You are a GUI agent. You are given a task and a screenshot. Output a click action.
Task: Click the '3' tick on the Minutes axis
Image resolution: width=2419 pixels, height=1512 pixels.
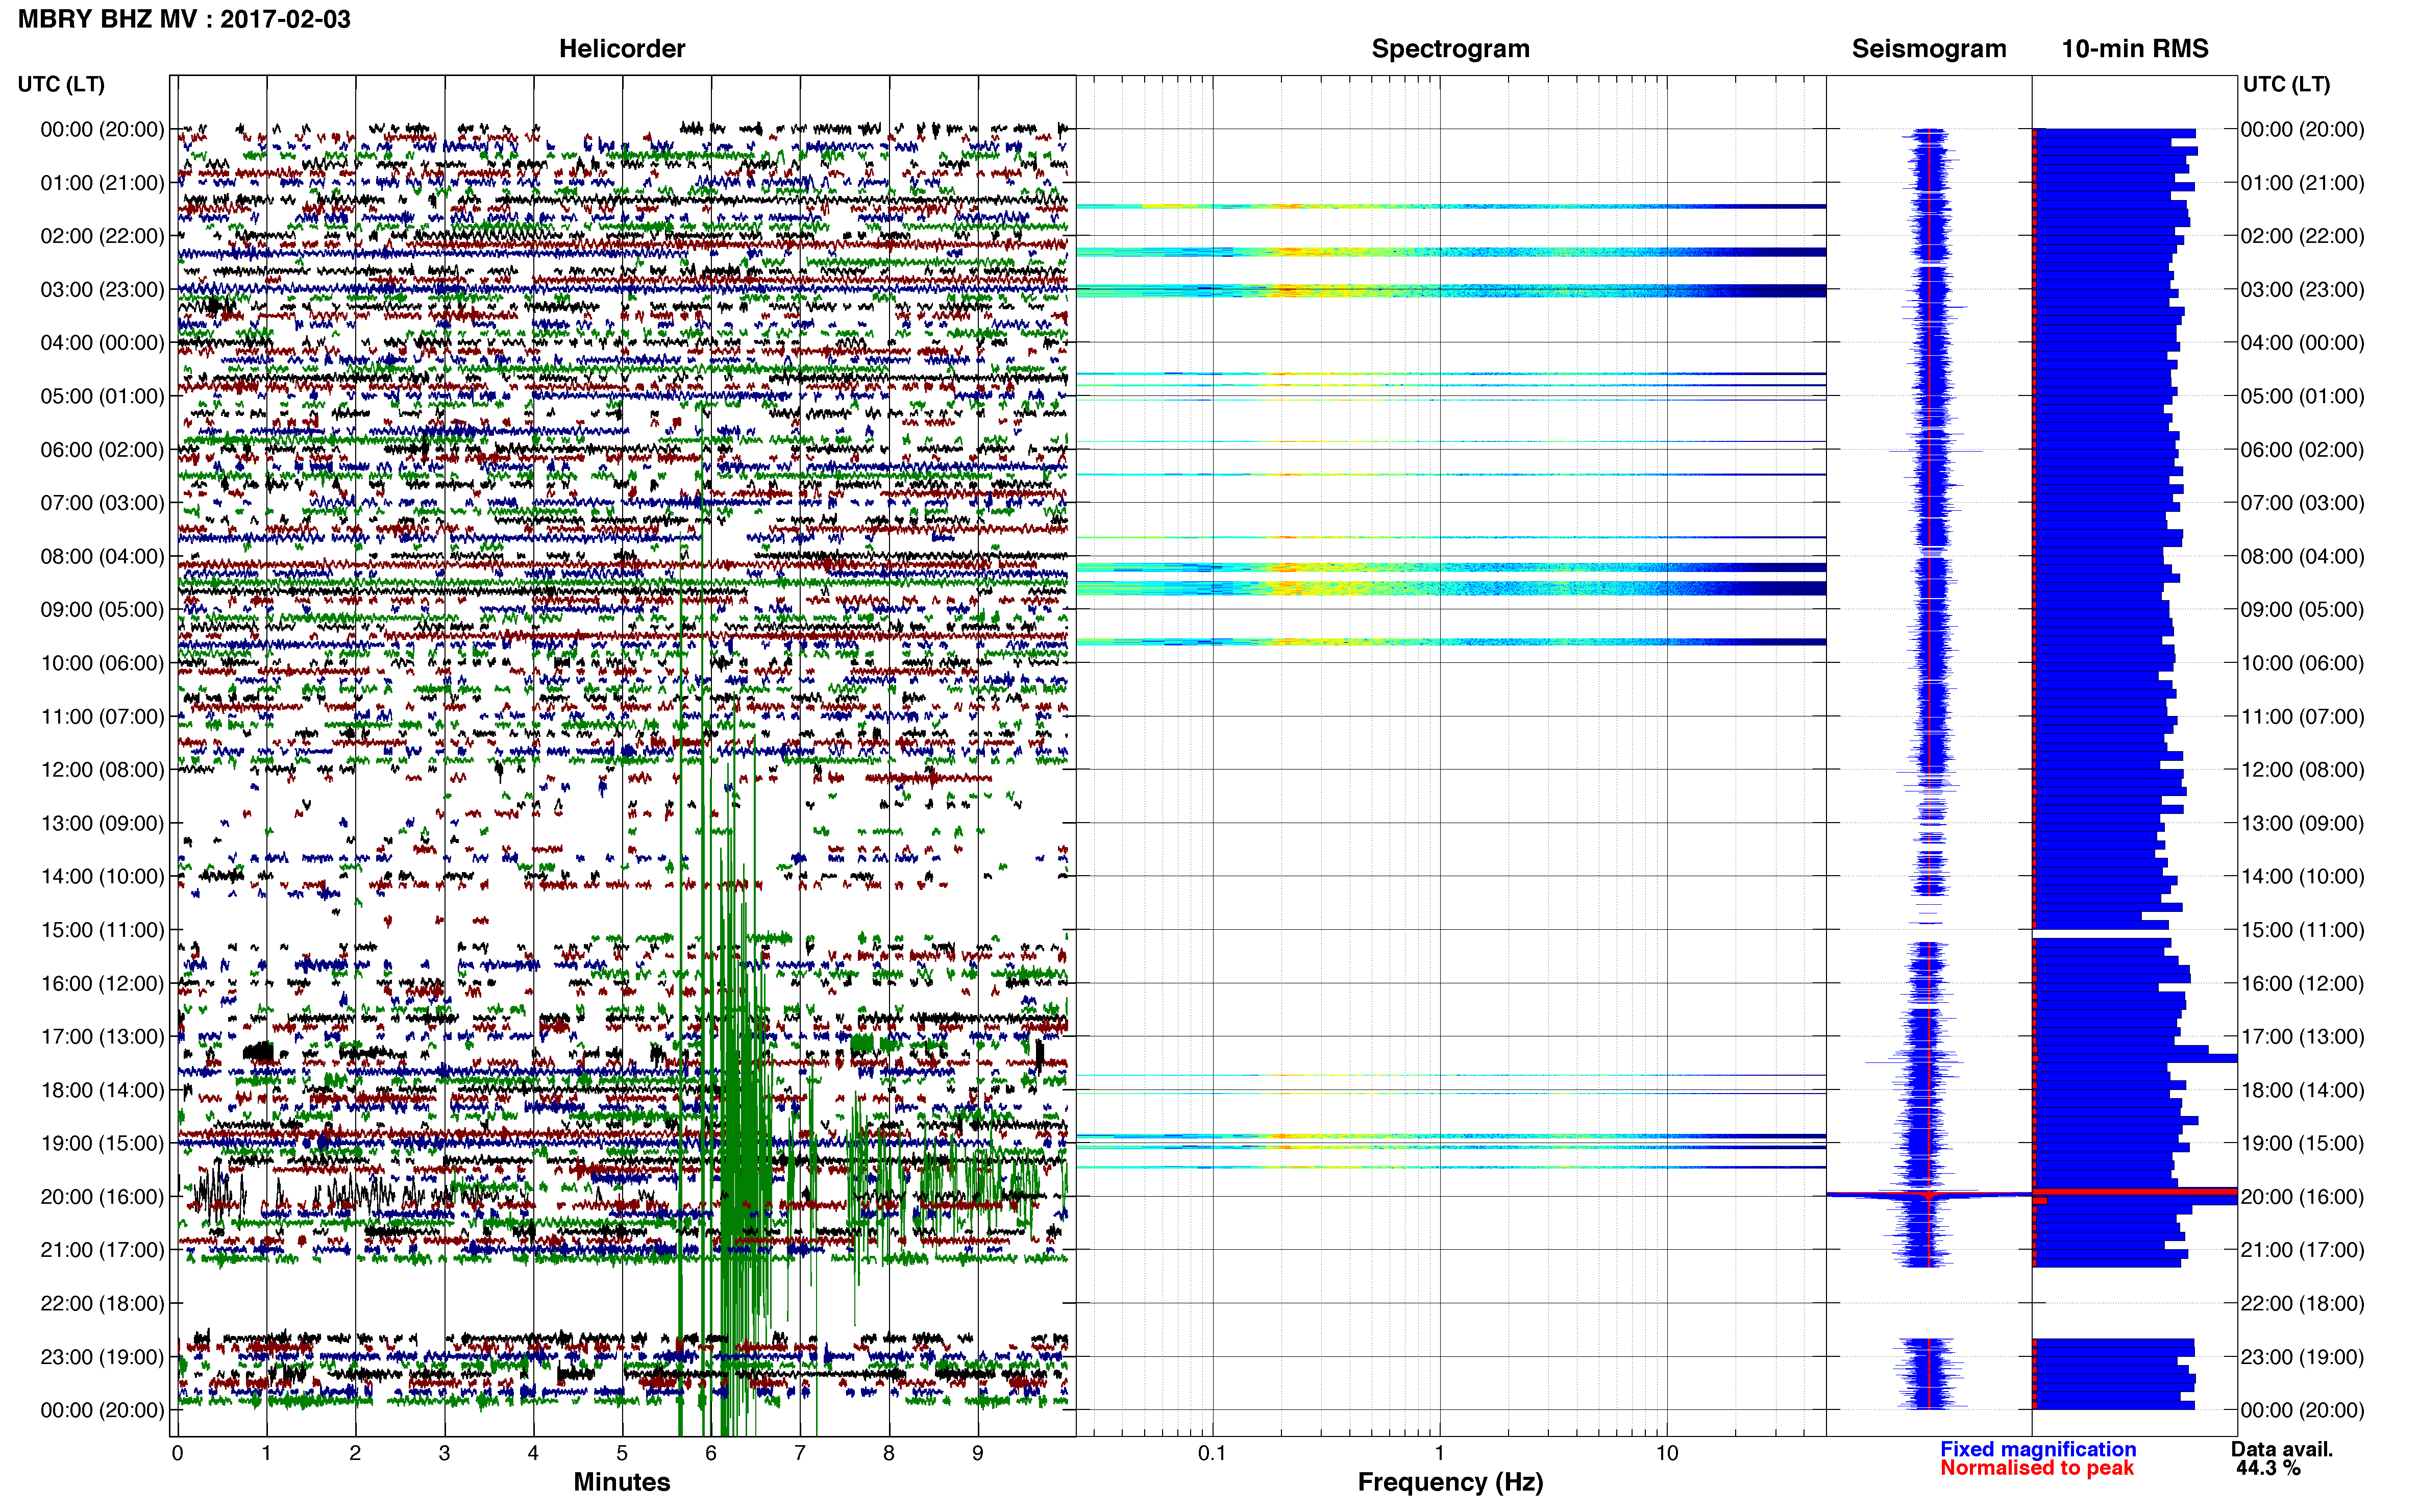[444, 1453]
